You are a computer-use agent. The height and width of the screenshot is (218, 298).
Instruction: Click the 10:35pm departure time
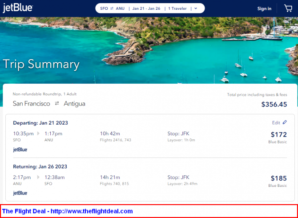24,133
